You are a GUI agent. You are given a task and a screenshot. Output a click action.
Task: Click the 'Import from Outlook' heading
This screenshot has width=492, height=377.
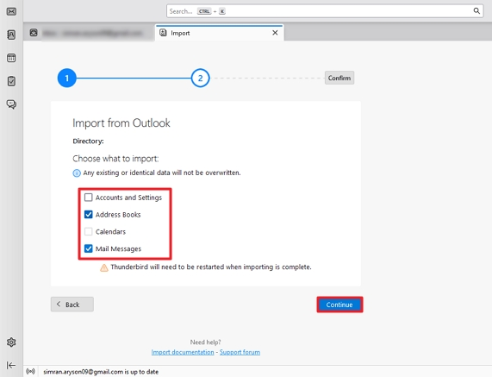pyautogui.click(x=121, y=123)
